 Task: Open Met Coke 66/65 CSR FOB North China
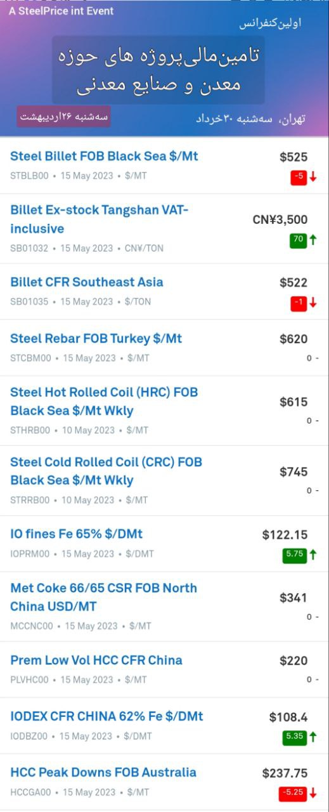[x=103, y=597]
